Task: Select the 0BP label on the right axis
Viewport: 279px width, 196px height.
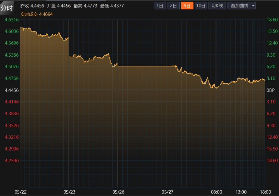Action: coord(270,90)
